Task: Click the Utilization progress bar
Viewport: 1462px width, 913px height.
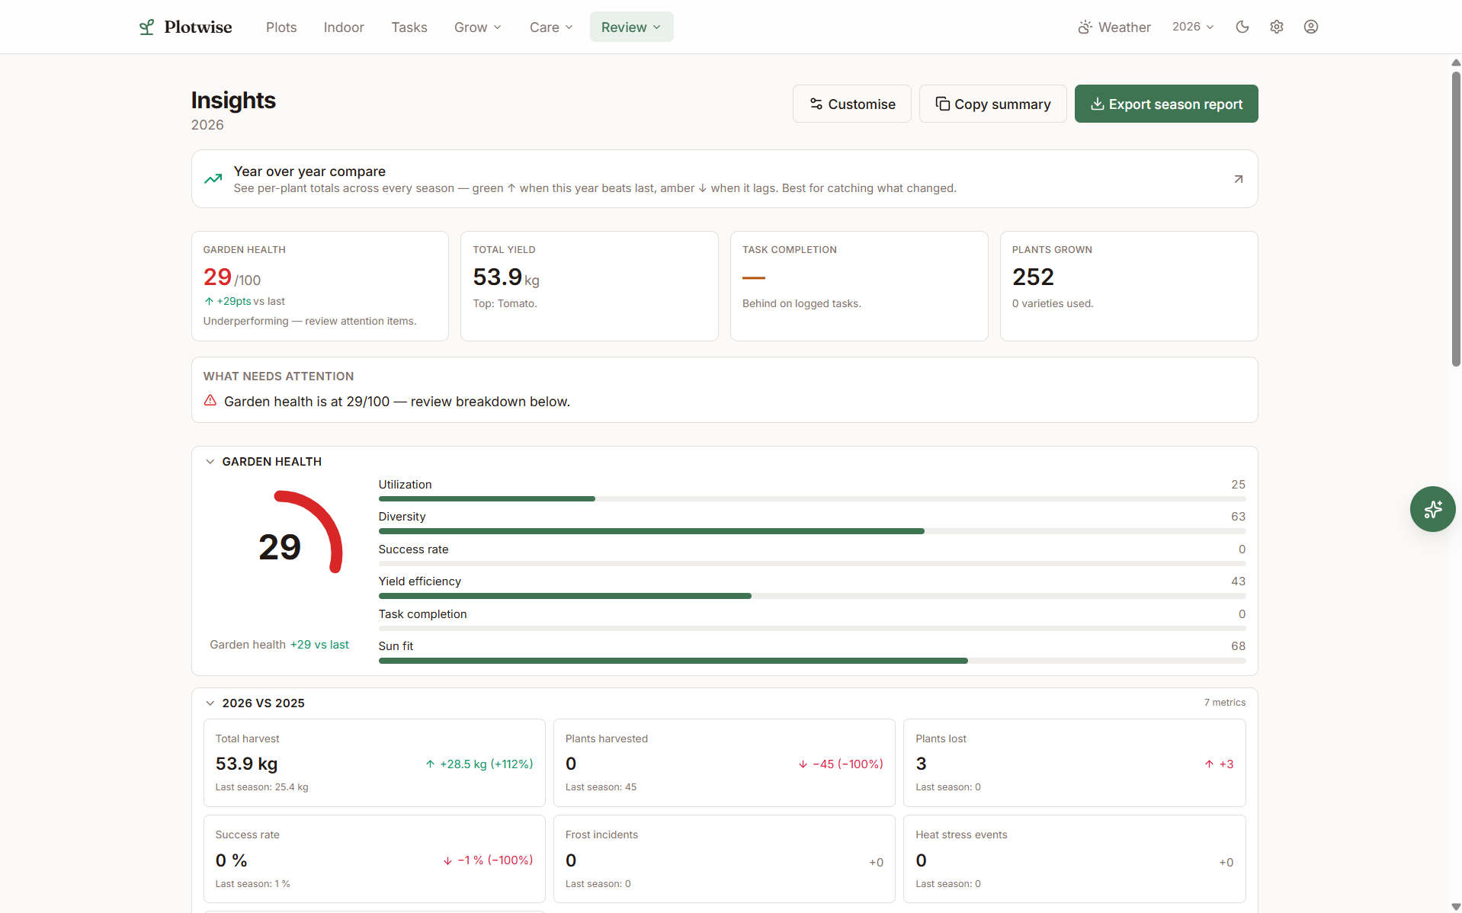Action: pos(812,498)
